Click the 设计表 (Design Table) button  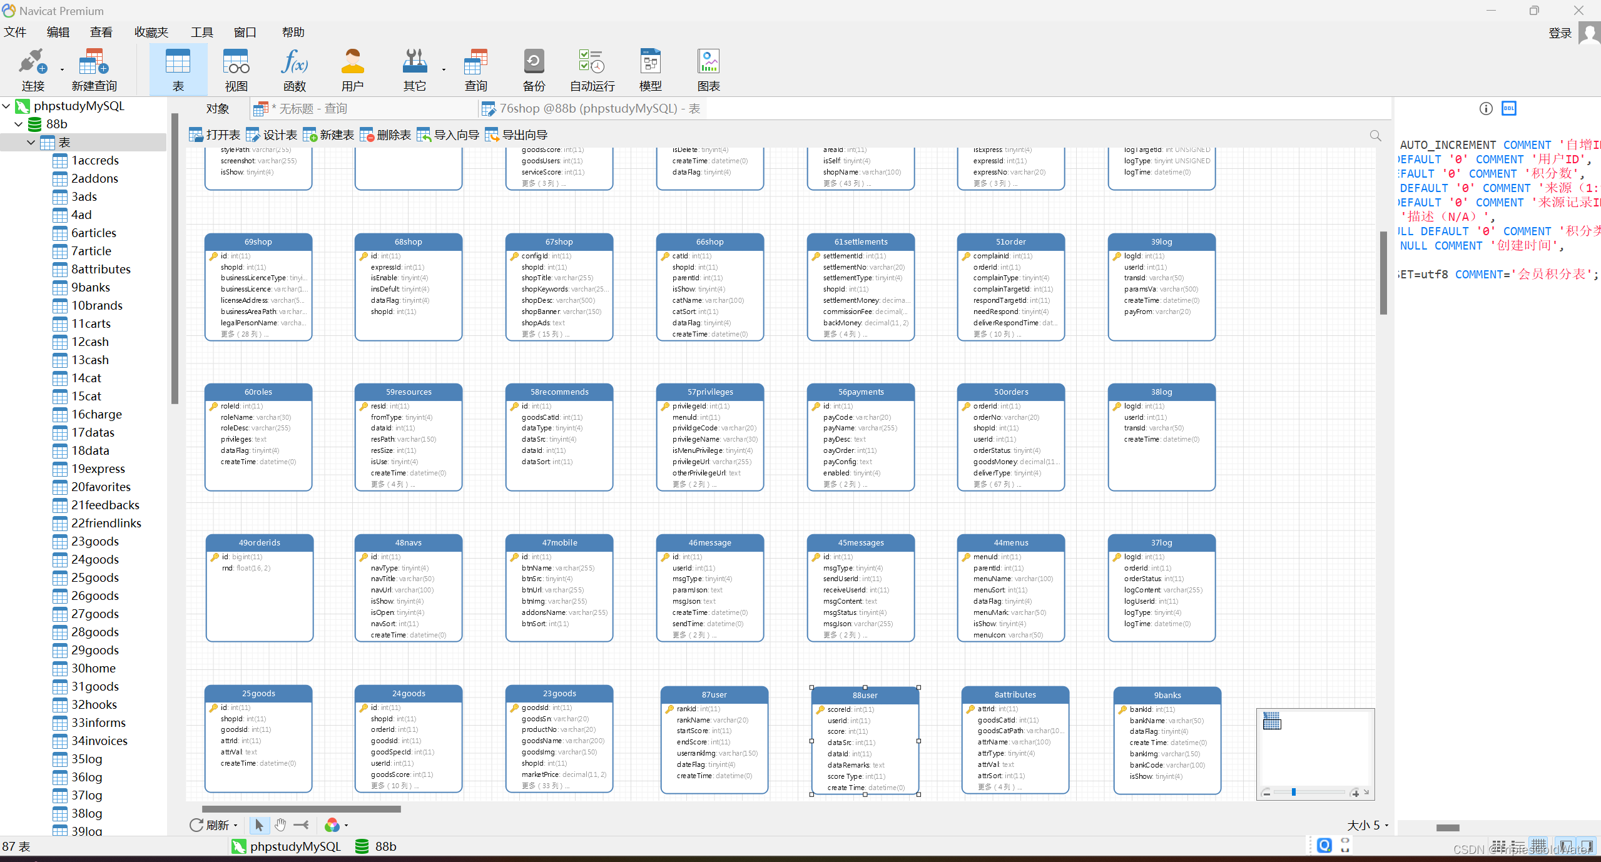pyautogui.click(x=272, y=135)
